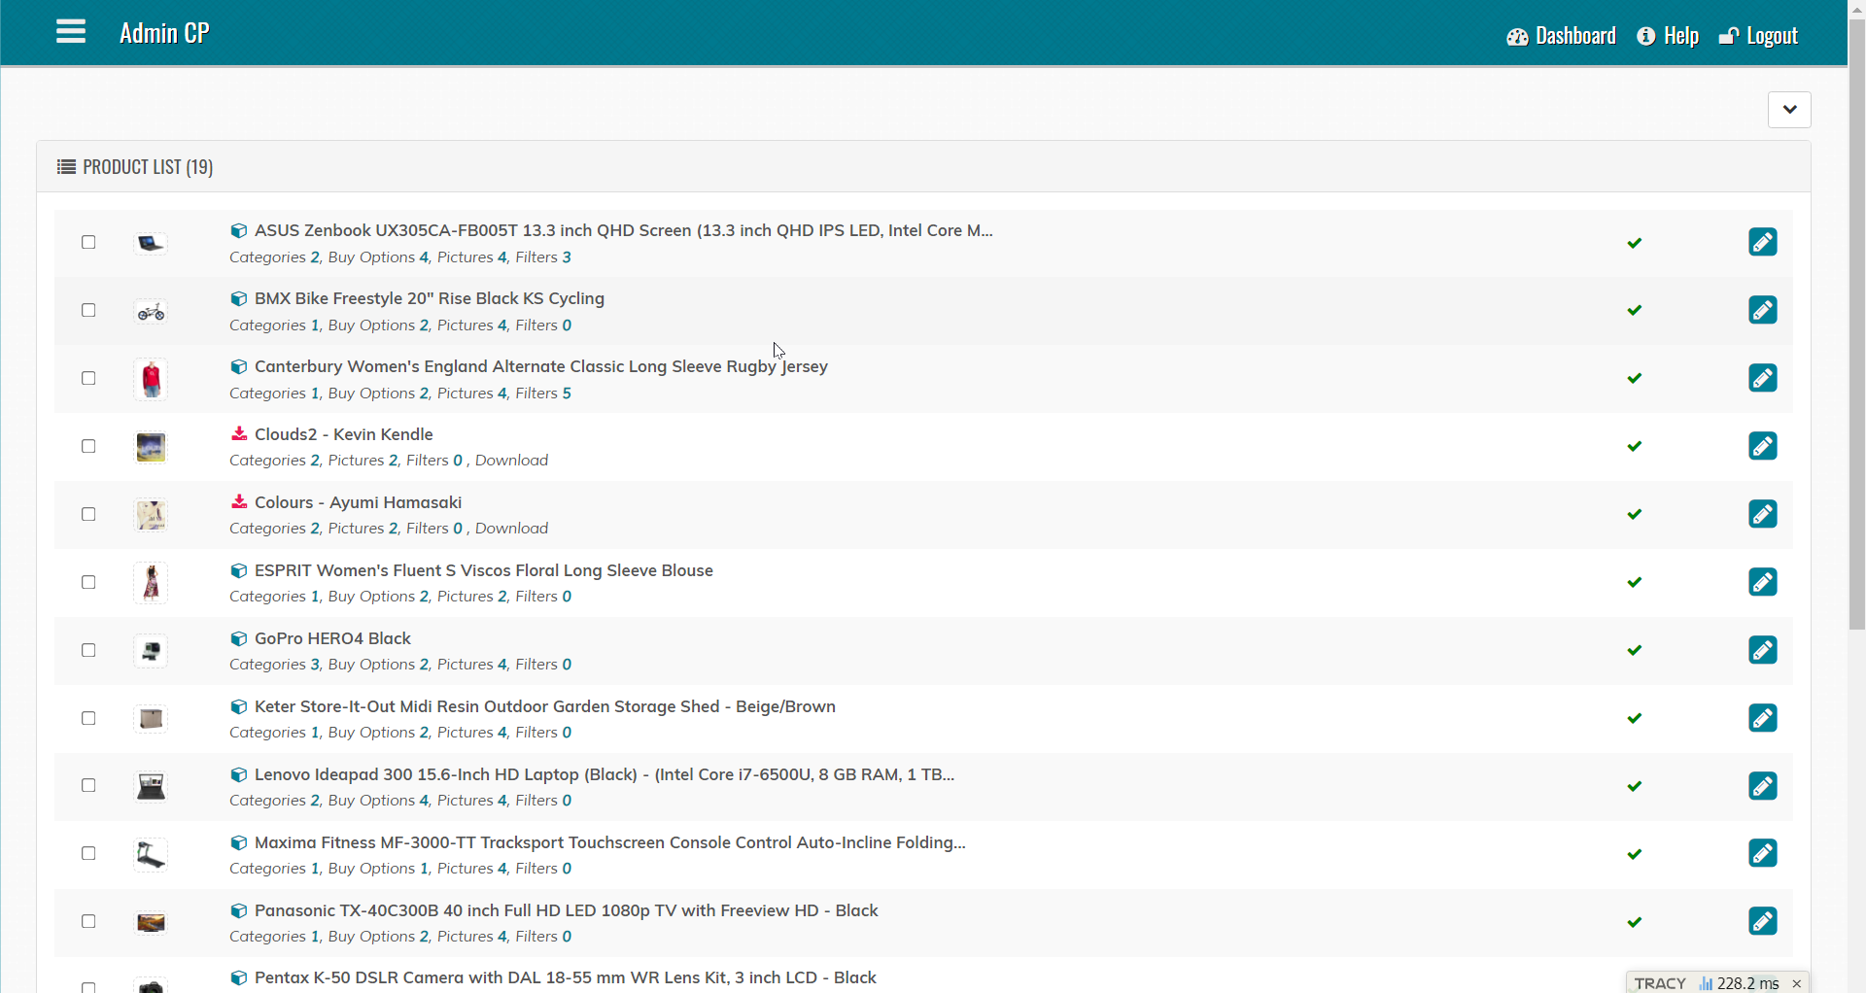Open Canterbury Women's England Jersey title
The height and width of the screenshot is (993, 1866).
pyautogui.click(x=541, y=366)
